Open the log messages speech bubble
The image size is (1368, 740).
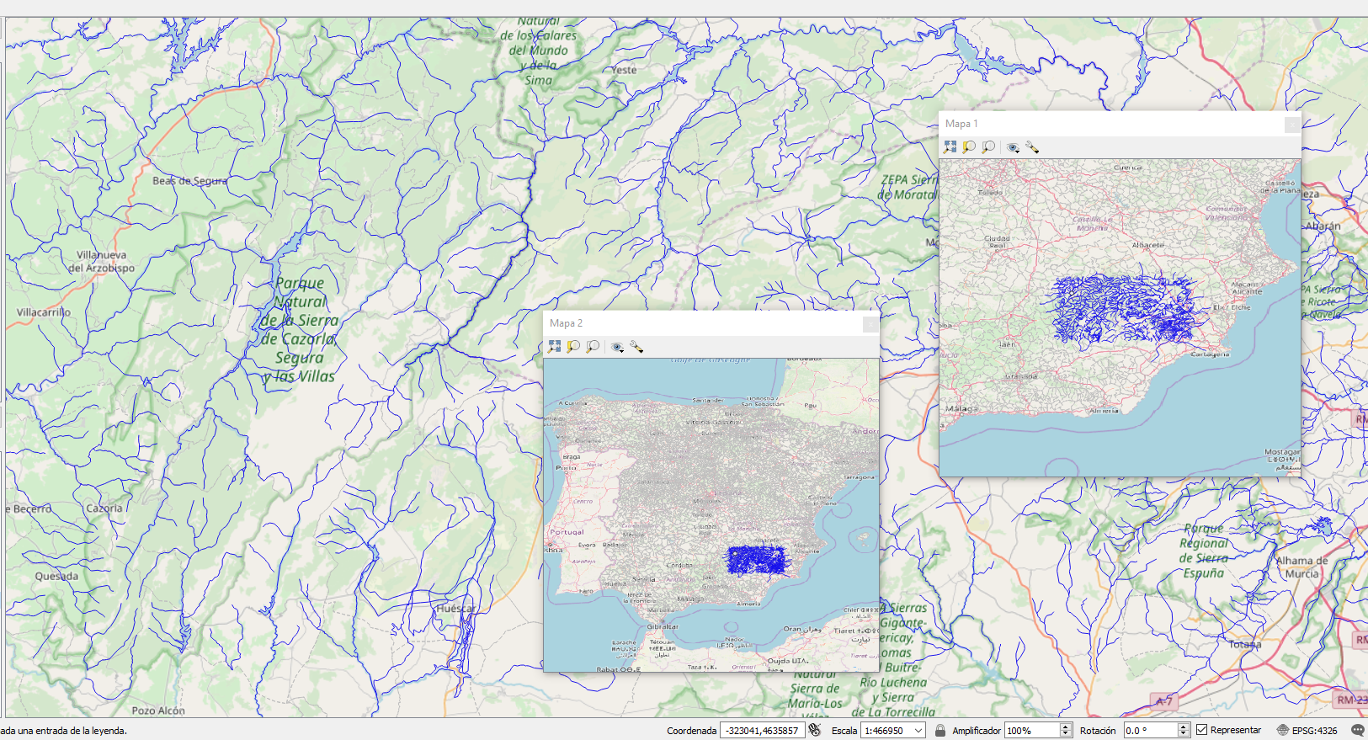point(1357,730)
